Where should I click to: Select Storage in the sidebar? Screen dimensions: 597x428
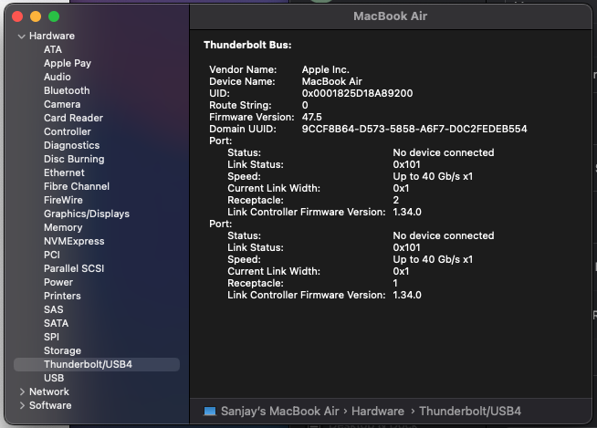62,351
